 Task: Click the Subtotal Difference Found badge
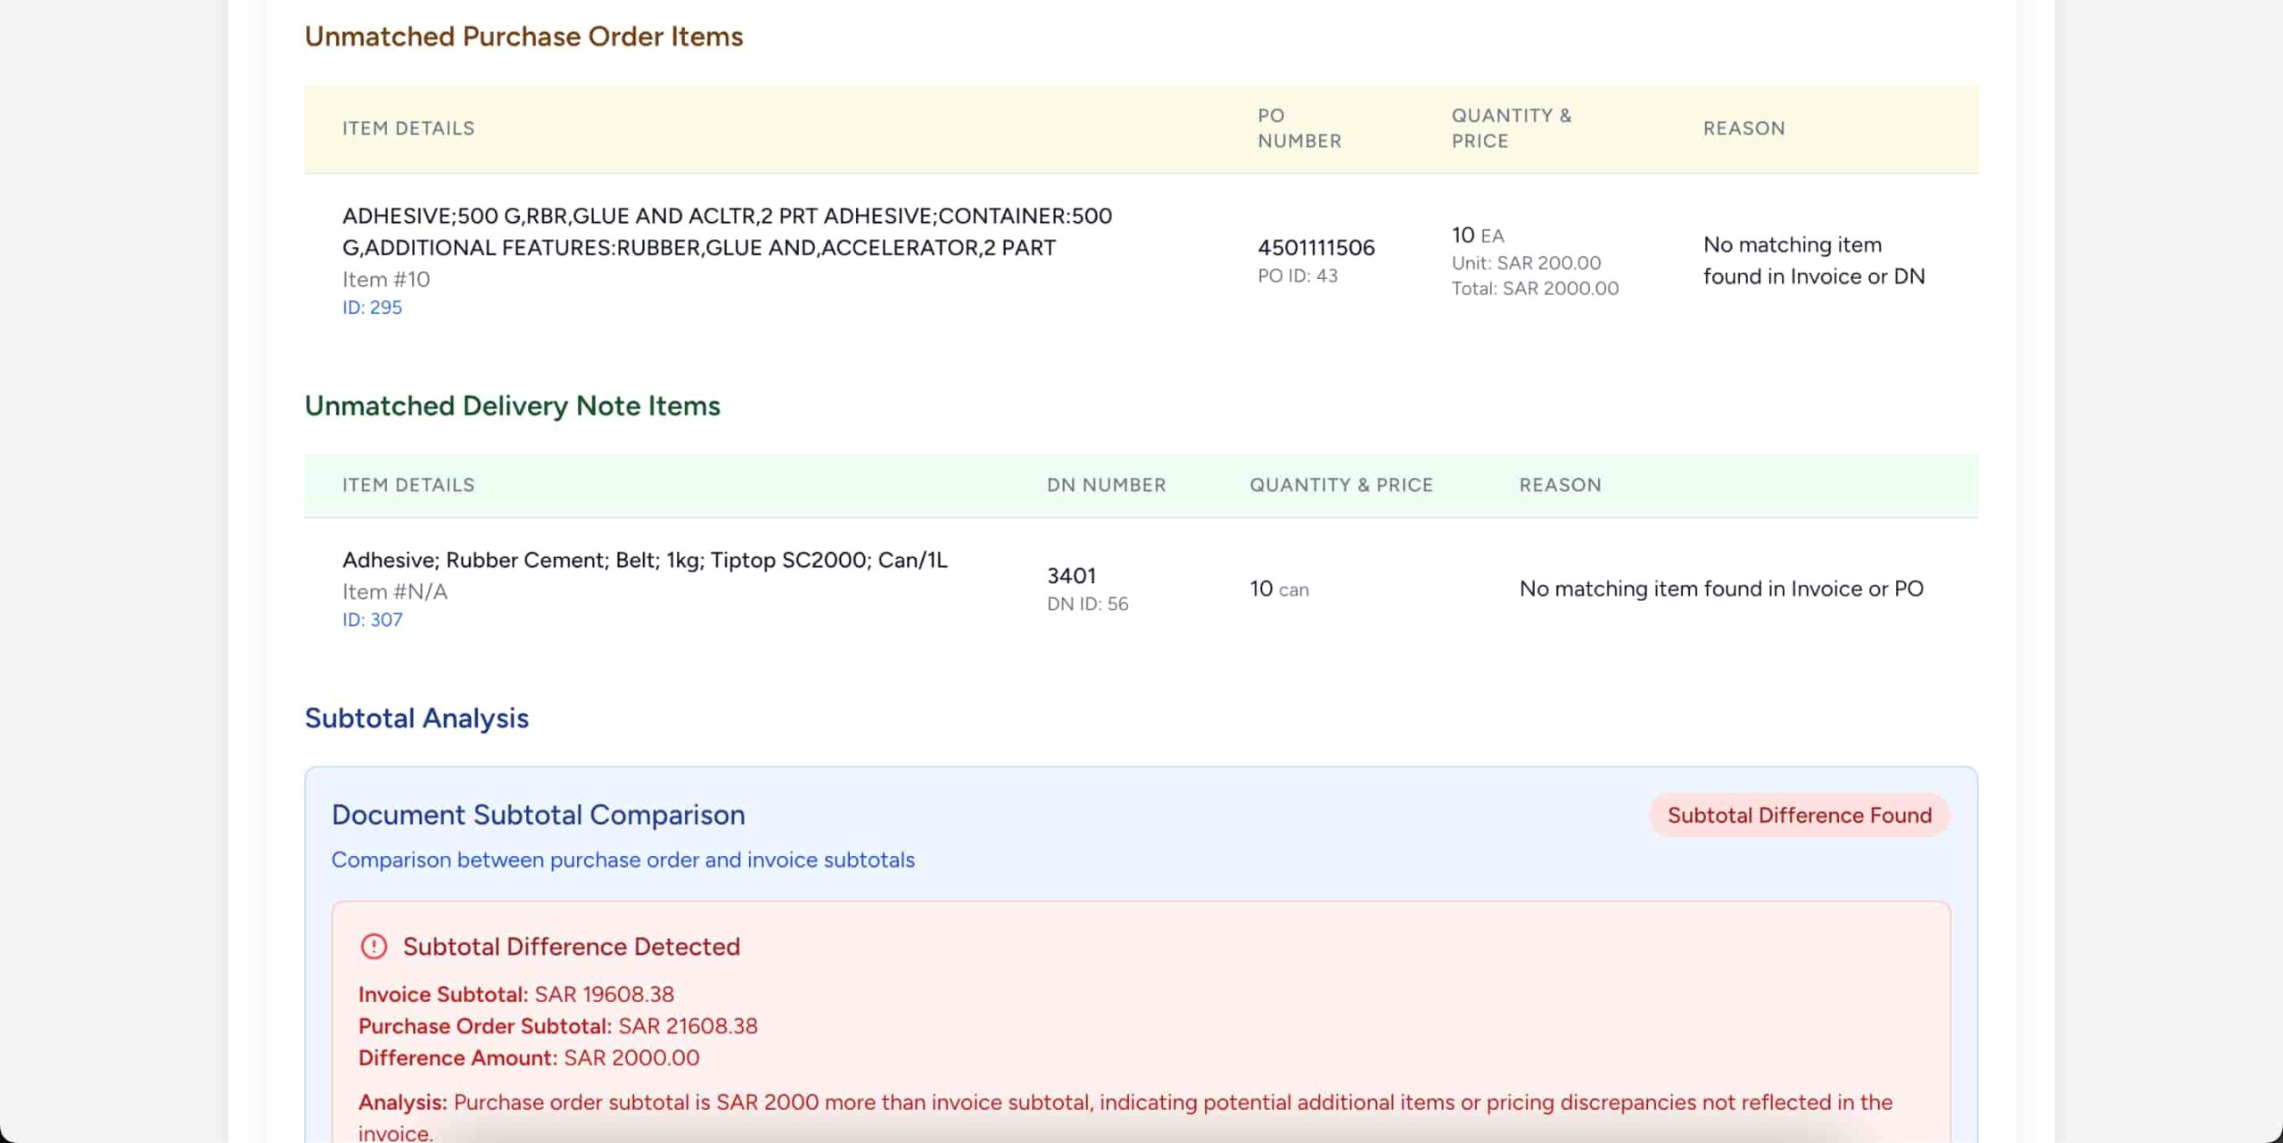point(1799,815)
